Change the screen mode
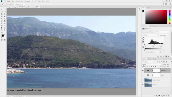The width and height of the screenshot is (172, 97). tap(5, 40)
